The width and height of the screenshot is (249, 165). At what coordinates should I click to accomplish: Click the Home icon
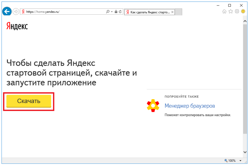click(224, 12)
